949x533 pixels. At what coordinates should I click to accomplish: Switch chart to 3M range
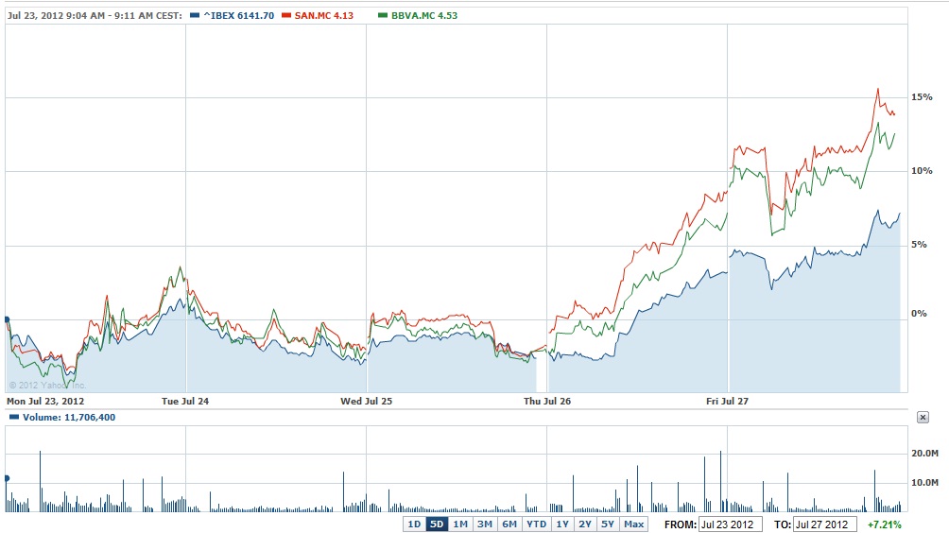[x=484, y=524]
